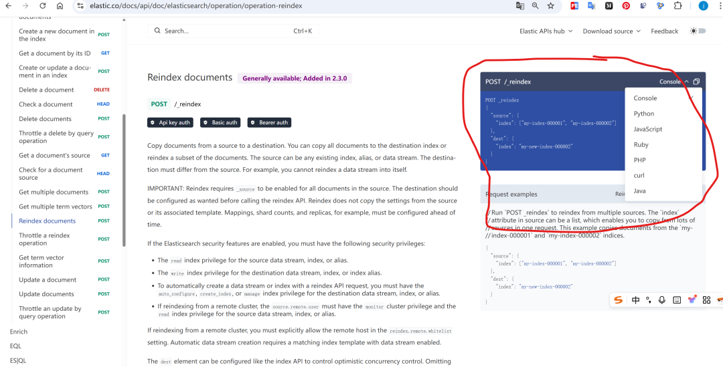Open Throttle a reindex operation link

click(x=44, y=239)
